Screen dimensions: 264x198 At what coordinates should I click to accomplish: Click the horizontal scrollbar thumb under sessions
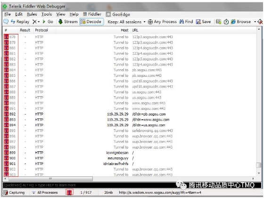50,179
